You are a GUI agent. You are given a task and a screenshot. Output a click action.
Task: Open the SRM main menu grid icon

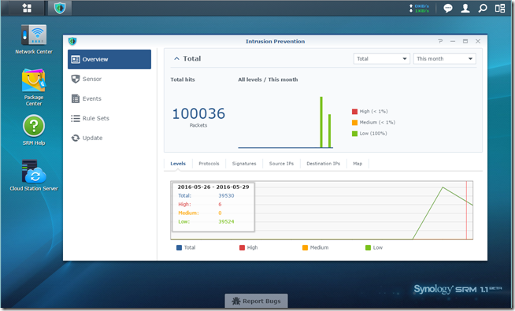27,8
